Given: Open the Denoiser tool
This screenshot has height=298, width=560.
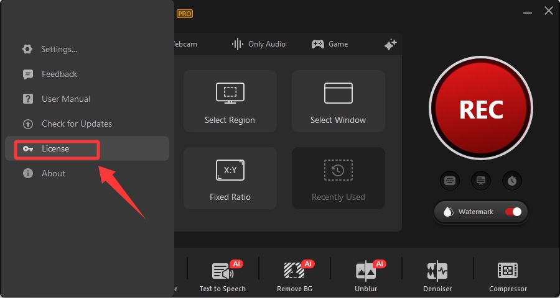Looking at the screenshot, I should pos(437,276).
